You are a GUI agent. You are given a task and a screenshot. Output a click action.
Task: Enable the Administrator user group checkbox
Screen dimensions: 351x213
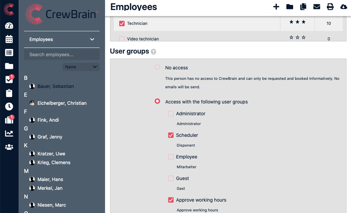click(x=171, y=114)
